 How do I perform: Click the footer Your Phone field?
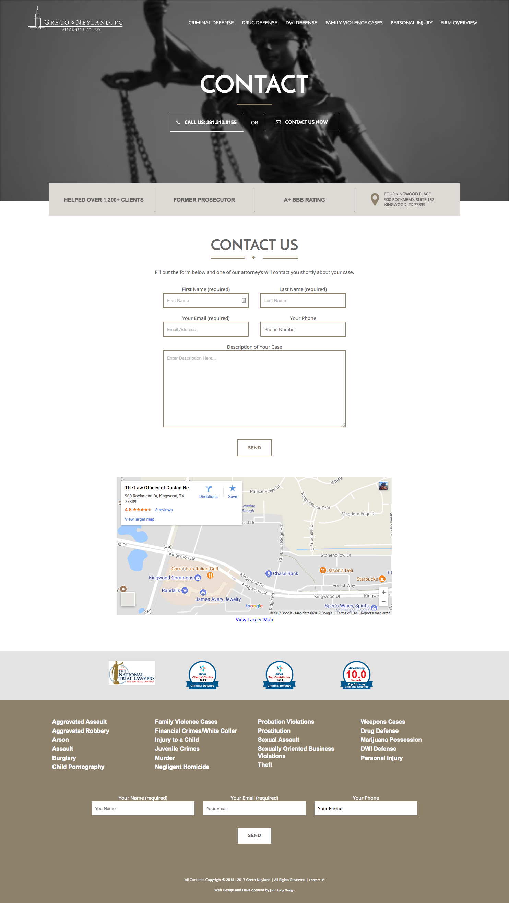coord(366,808)
